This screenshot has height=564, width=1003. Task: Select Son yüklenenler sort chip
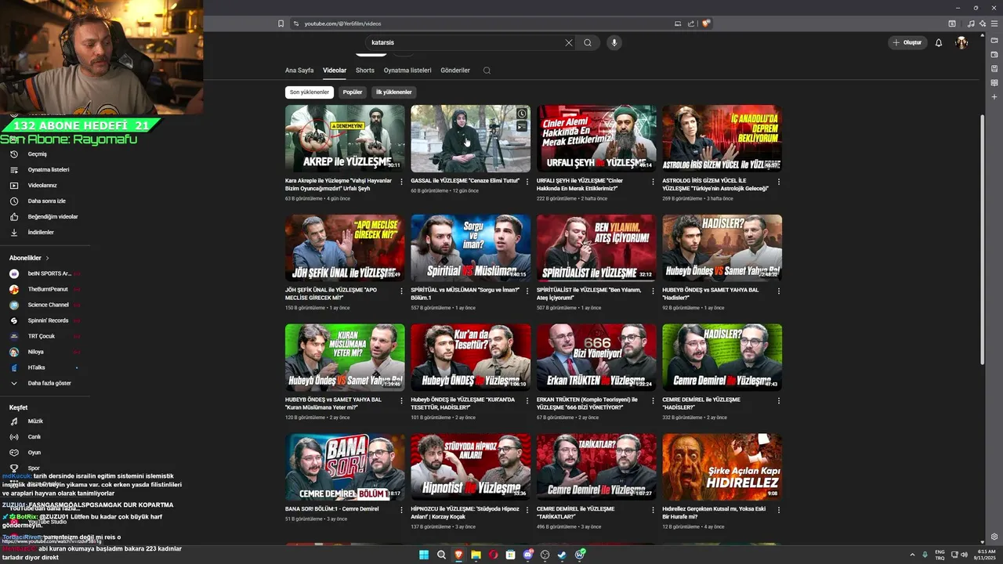pos(310,92)
